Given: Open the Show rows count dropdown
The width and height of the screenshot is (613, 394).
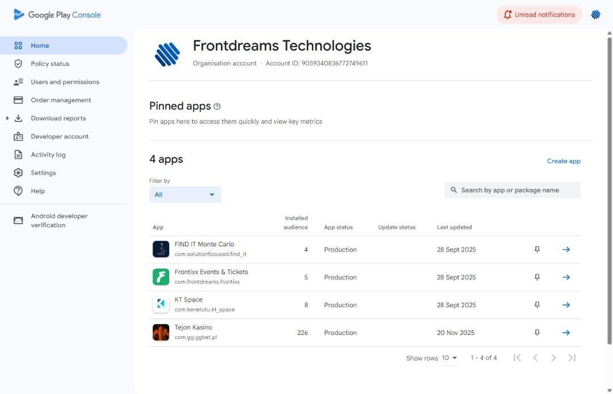Looking at the screenshot, I should (450, 358).
